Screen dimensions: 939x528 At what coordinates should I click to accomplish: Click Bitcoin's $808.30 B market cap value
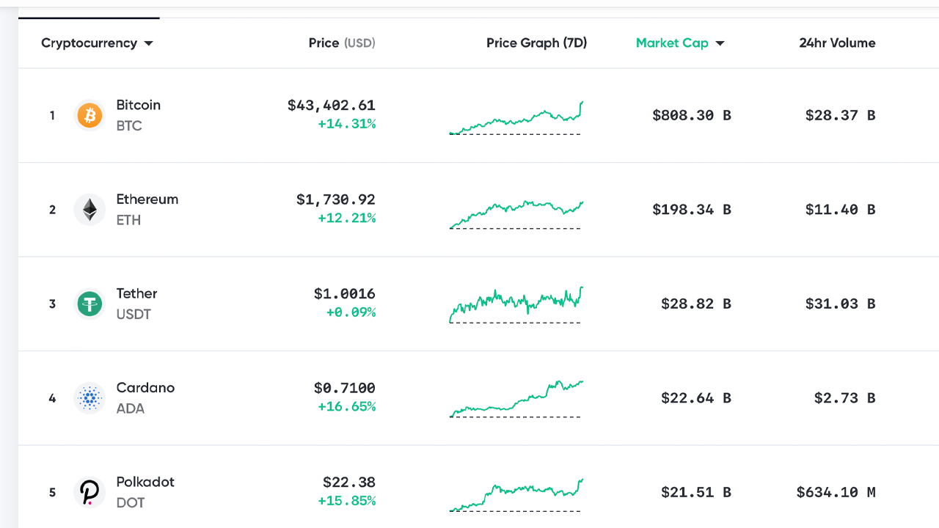tap(691, 115)
